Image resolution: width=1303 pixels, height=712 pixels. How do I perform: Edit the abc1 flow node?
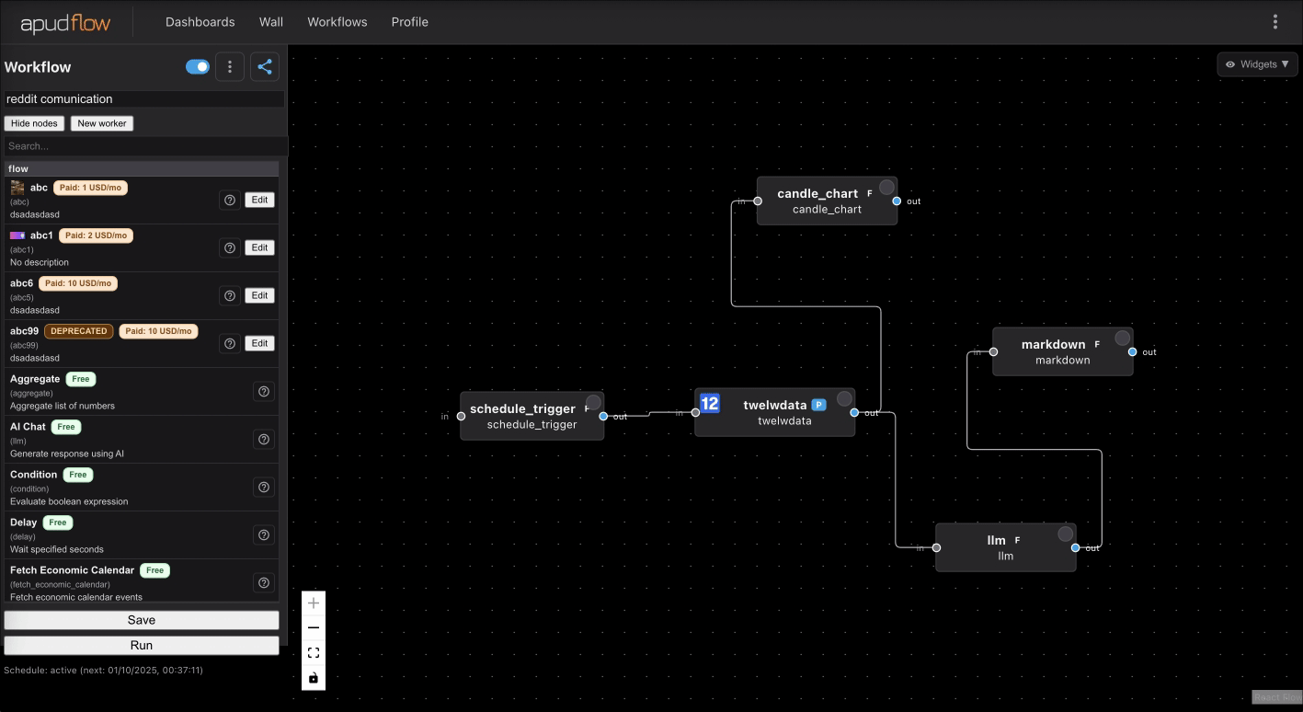(259, 247)
